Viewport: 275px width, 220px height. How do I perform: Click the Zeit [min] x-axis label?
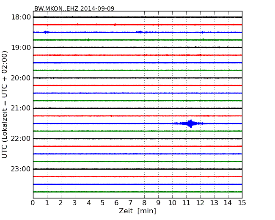tap(137, 211)
